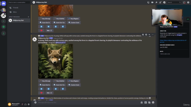Toggle user profile panel icon
This screenshot has width=191, height=107.
[x=164, y=2]
